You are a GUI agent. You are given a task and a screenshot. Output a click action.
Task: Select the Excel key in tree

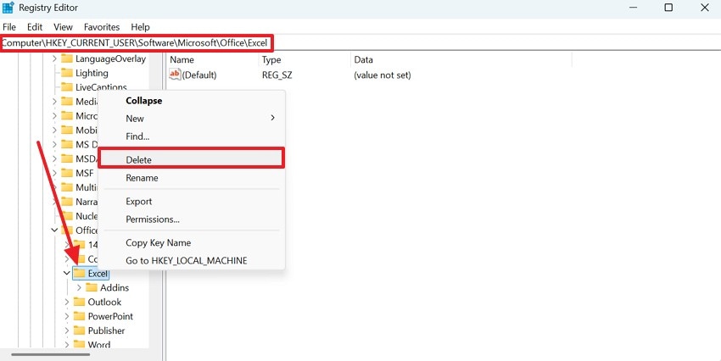point(98,273)
